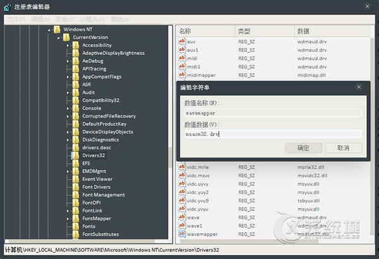Open the 查看(V) menu
The image size is (379, 259).
[x=64, y=20]
